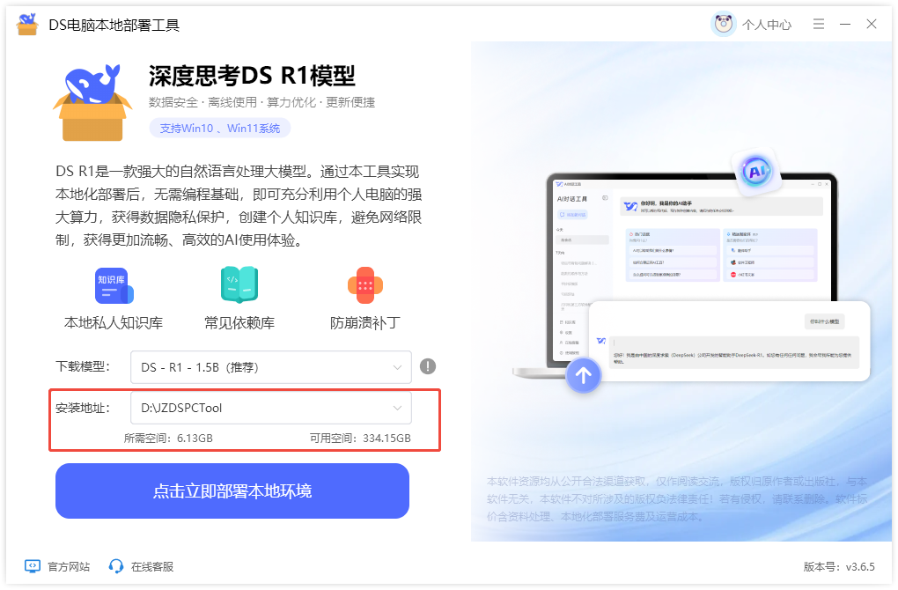Click the whale-in-box app logo in title bar
The image size is (898, 590).
27,24
